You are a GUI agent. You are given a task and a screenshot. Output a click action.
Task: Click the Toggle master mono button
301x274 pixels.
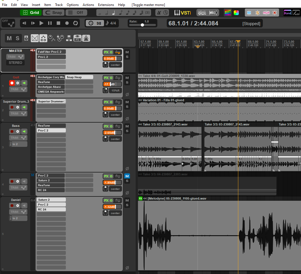coord(148,5)
